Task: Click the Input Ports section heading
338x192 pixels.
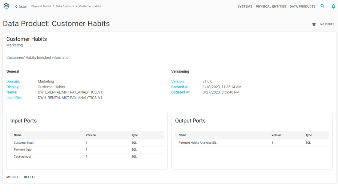Action: pos(23,121)
